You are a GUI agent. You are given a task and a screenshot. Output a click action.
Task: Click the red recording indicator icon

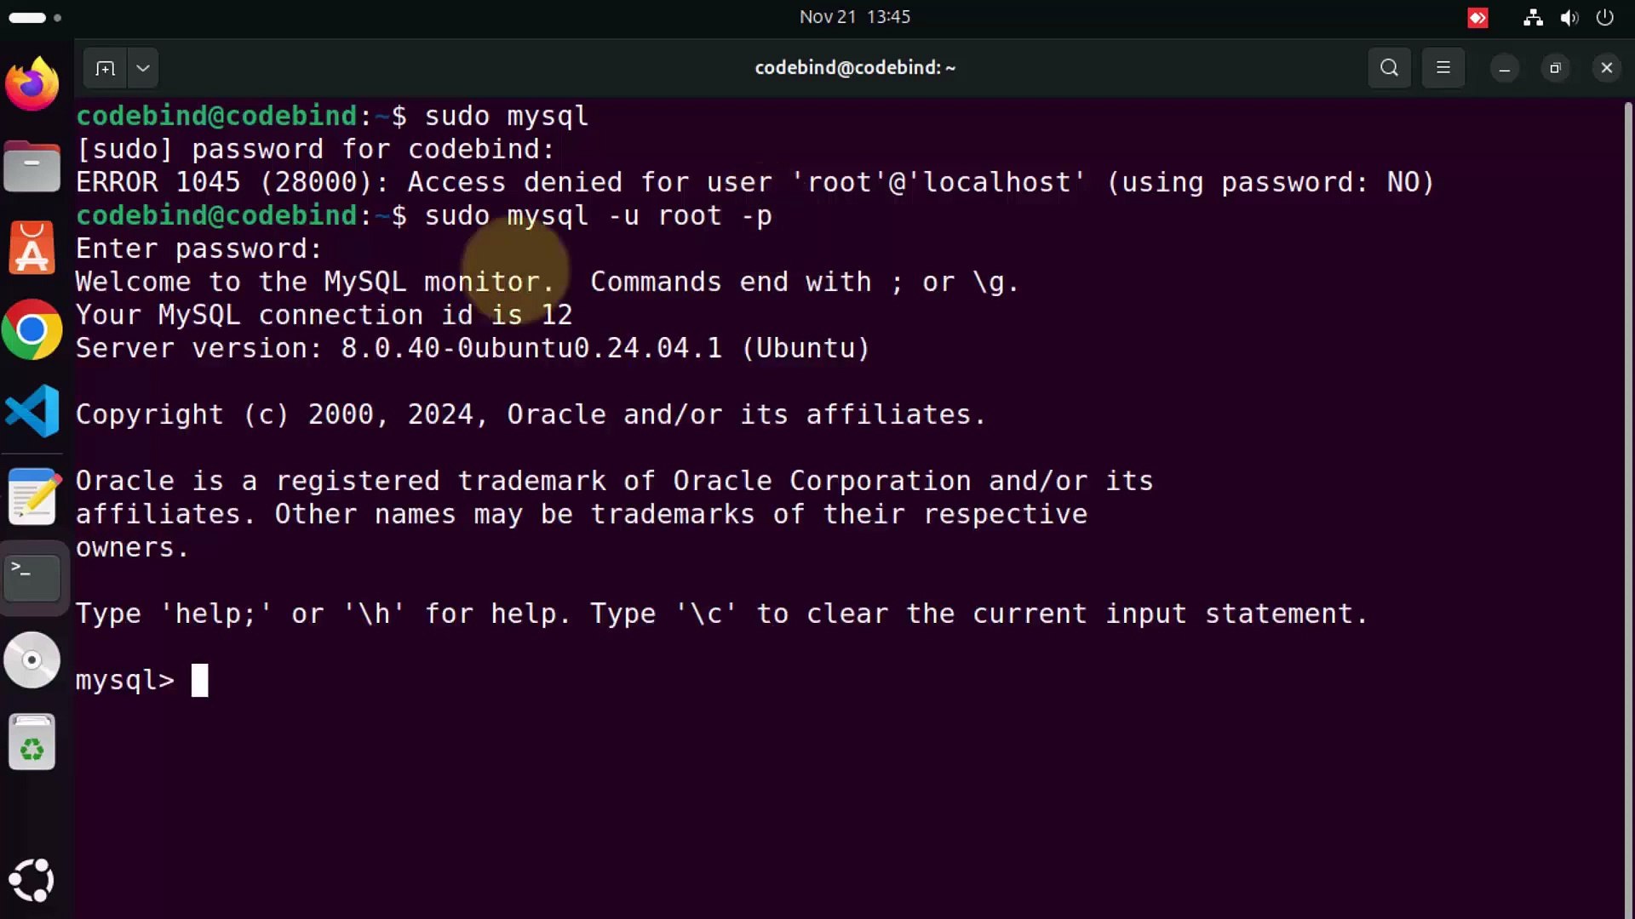(1477, 18)
